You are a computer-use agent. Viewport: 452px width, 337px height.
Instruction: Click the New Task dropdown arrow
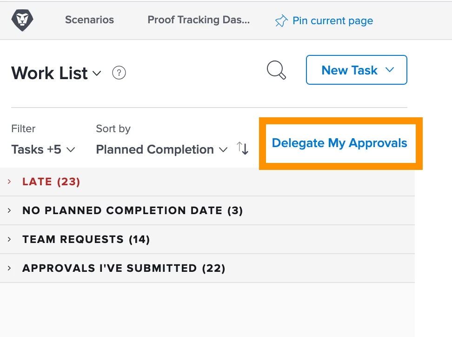pyautogui.click(x=389, y=69)
